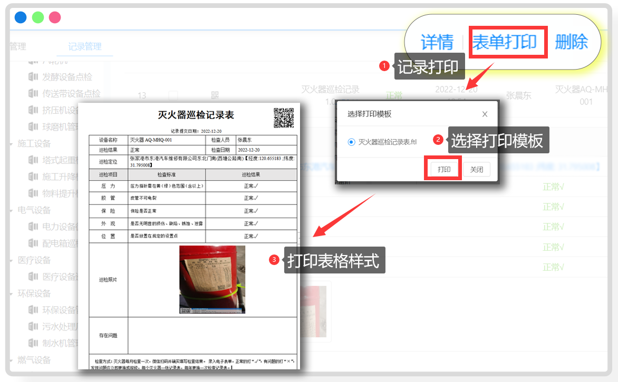Switch to 记录管理 tab
Viewport: 618px width, 382px height.
[85, 46]
